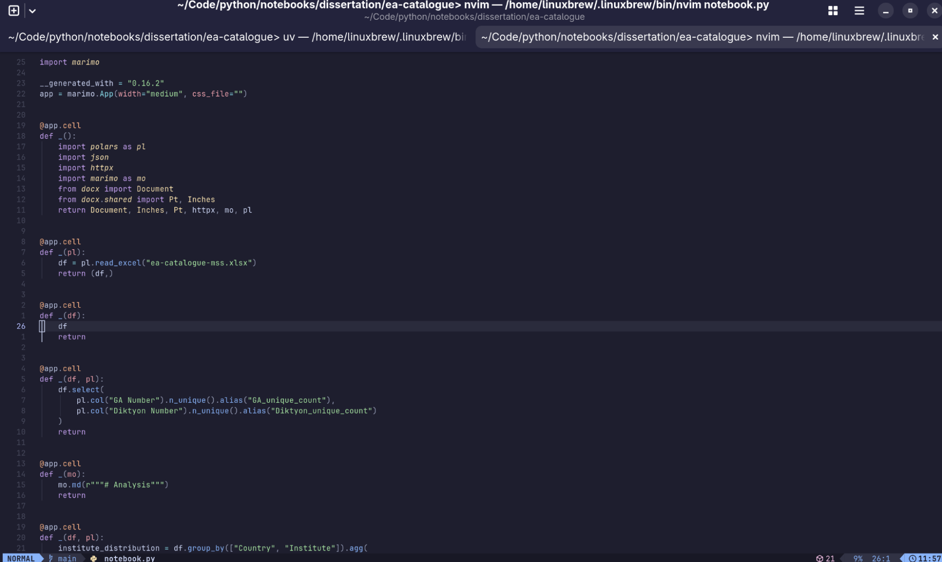Image resolution: width=942 pixels, height=562 pixels.
Task: Switch to the uv terminal tab
Action: 238,37
